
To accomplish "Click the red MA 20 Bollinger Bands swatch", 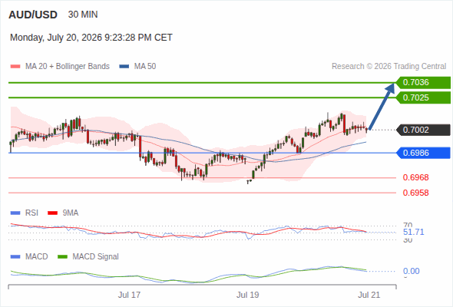I will [x=15, y=67].
